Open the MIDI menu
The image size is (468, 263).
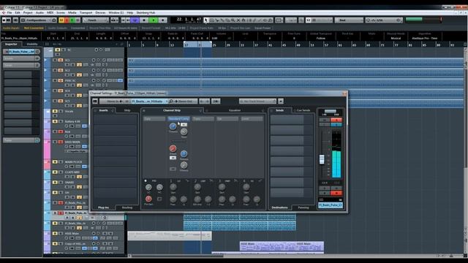tap(50, 13)
